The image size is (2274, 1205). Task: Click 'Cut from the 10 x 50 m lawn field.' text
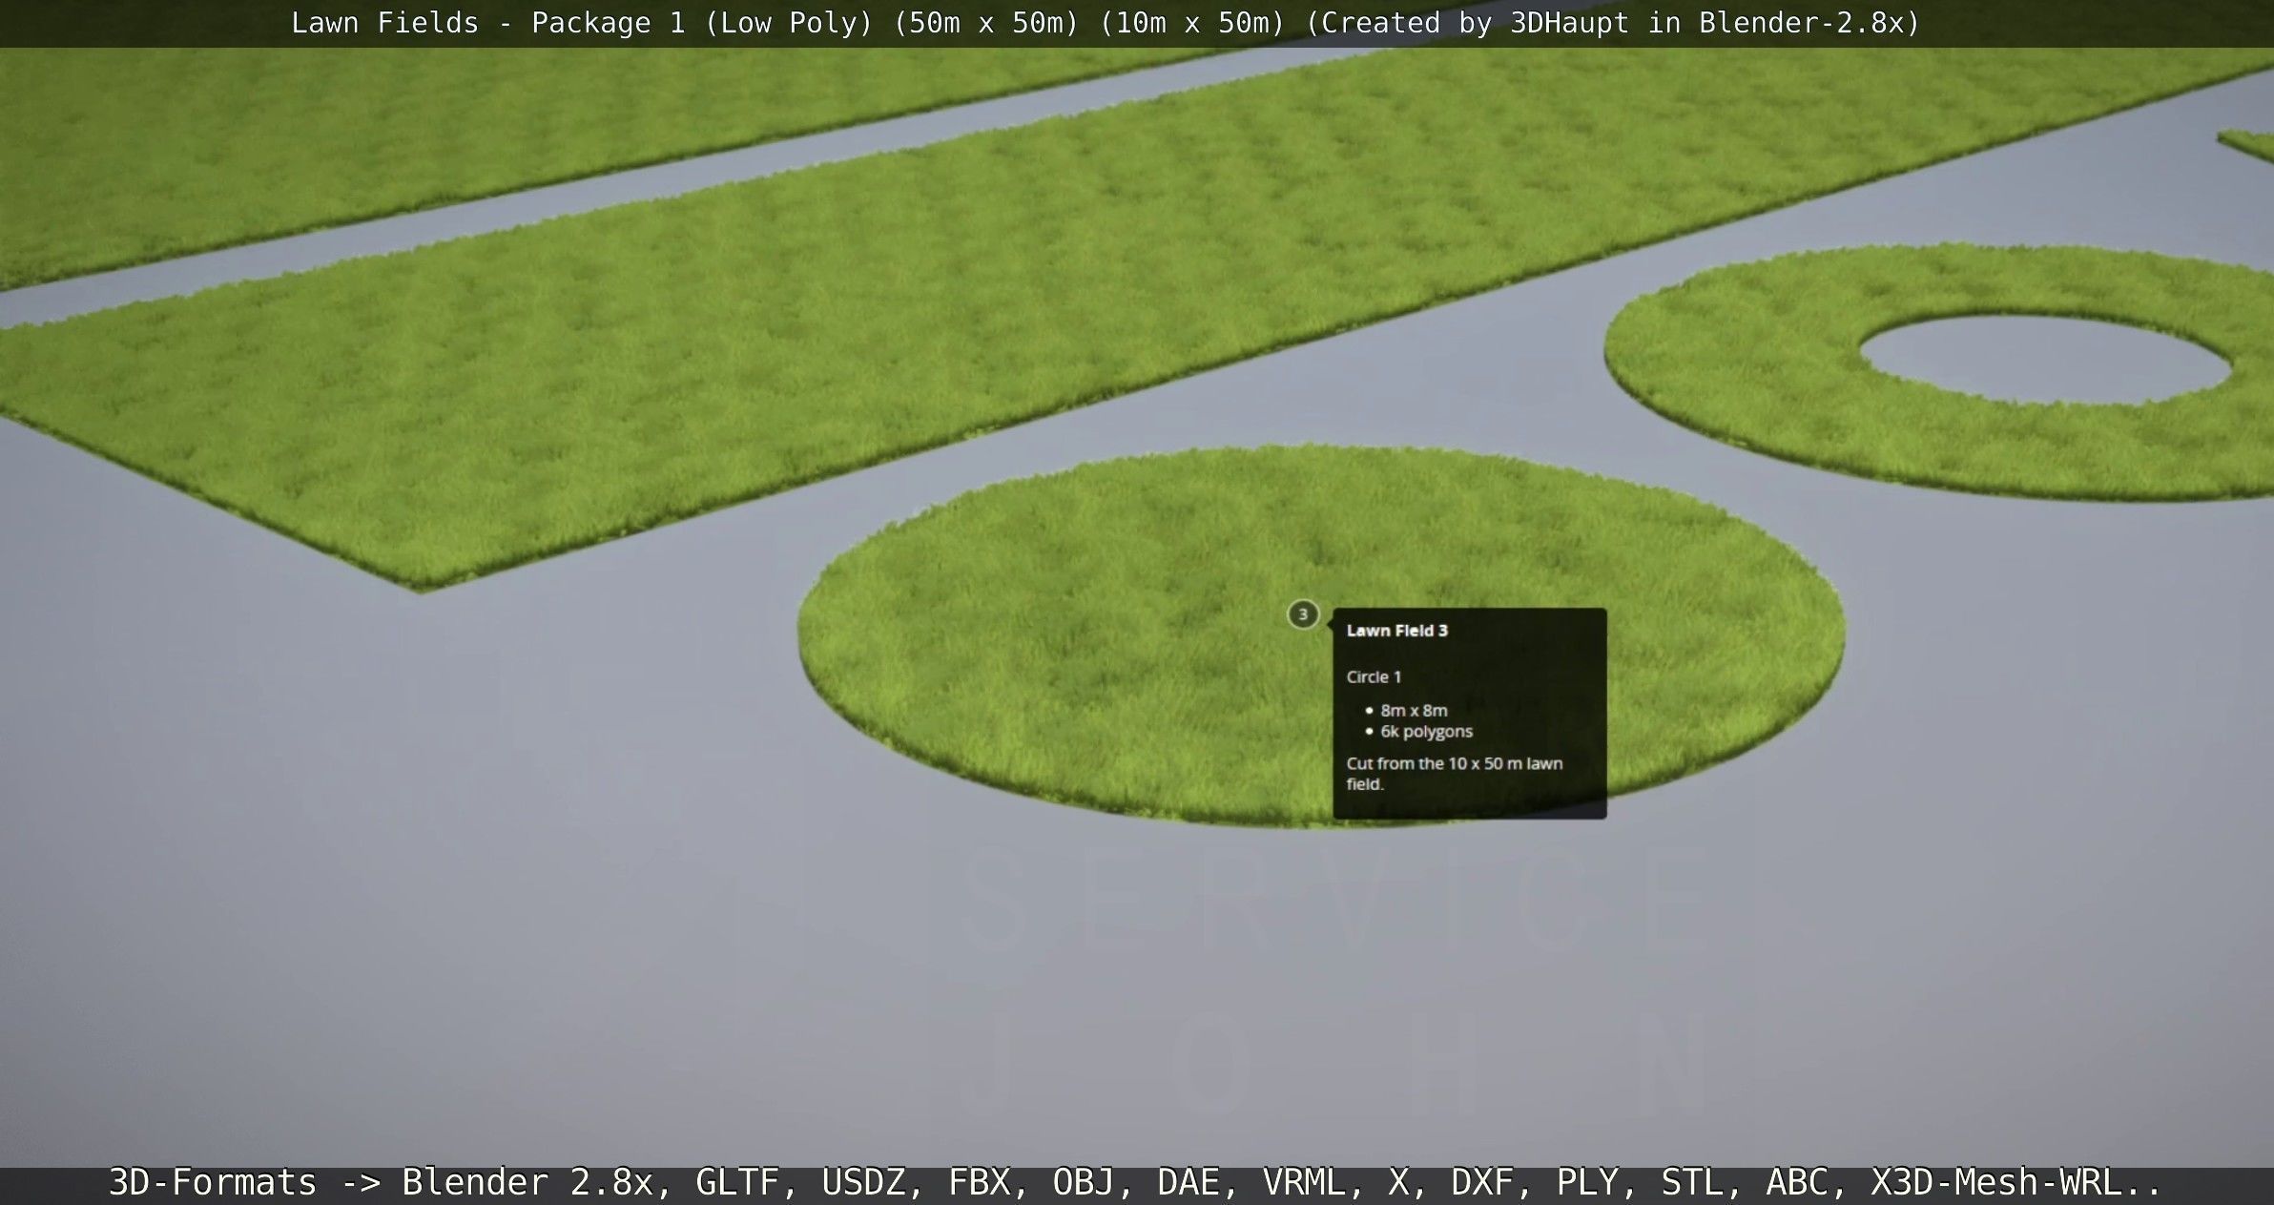[1454, 774]
